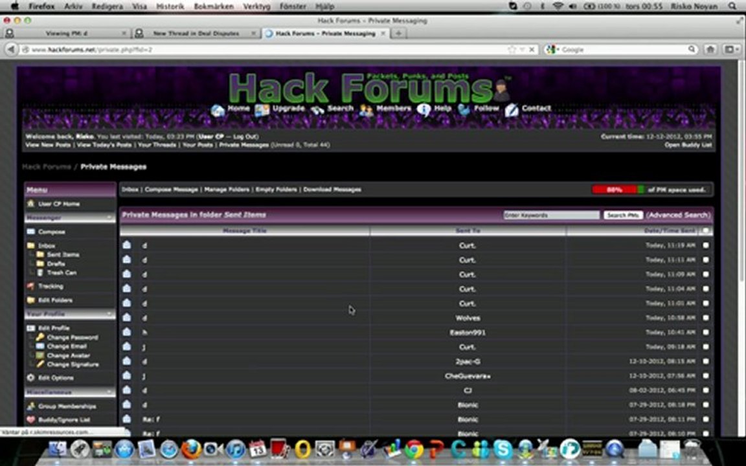Open Tracking in the sidebar
746x466 pixels.
pos(51,286)
